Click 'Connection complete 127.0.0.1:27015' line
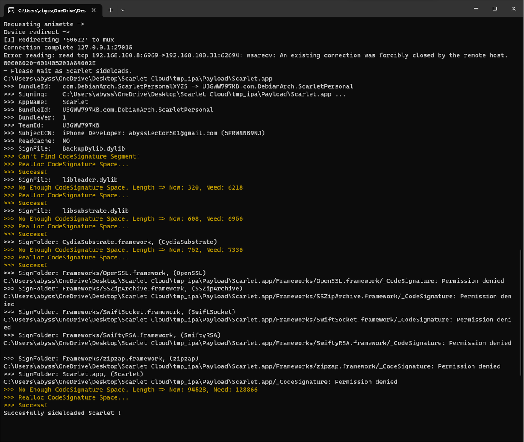 [x=68, y=48]
